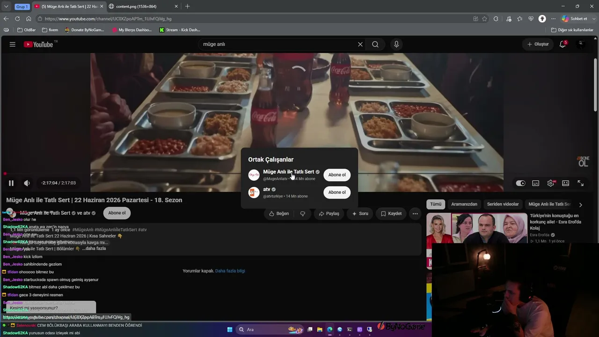The width and height of the screenshot is (599, 337).
Task: Open the YouTube guide hamburger menu
Action: (x=13, y=44)
